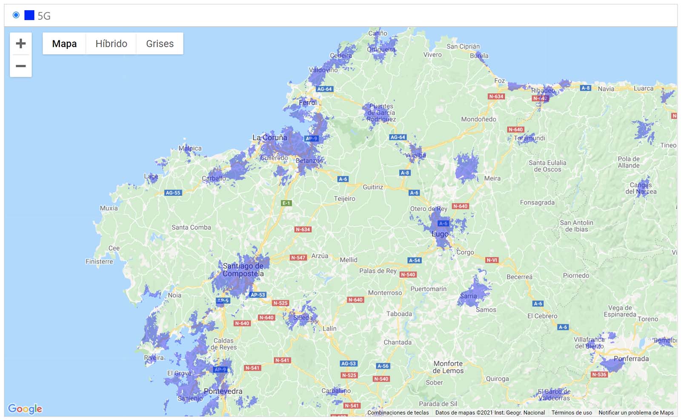Click the N-525 shield near Silleda

click(x=280, y=303)
